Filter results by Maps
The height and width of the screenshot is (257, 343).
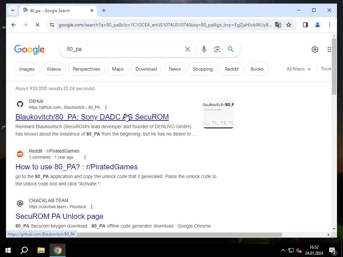pos(118,69)
